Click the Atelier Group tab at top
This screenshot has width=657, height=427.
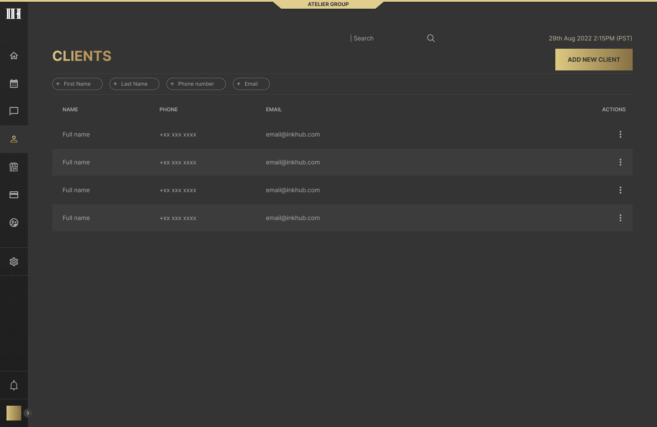[328, 4]
